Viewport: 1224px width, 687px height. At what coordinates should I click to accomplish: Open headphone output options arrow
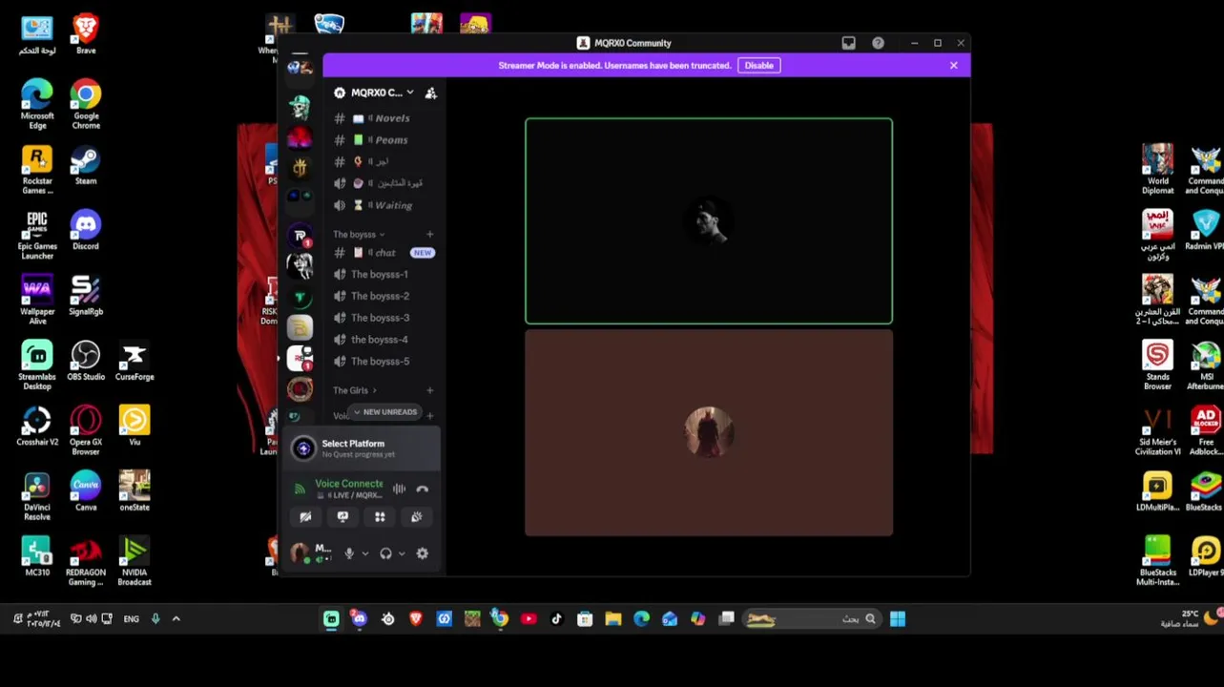pos(402,553)
